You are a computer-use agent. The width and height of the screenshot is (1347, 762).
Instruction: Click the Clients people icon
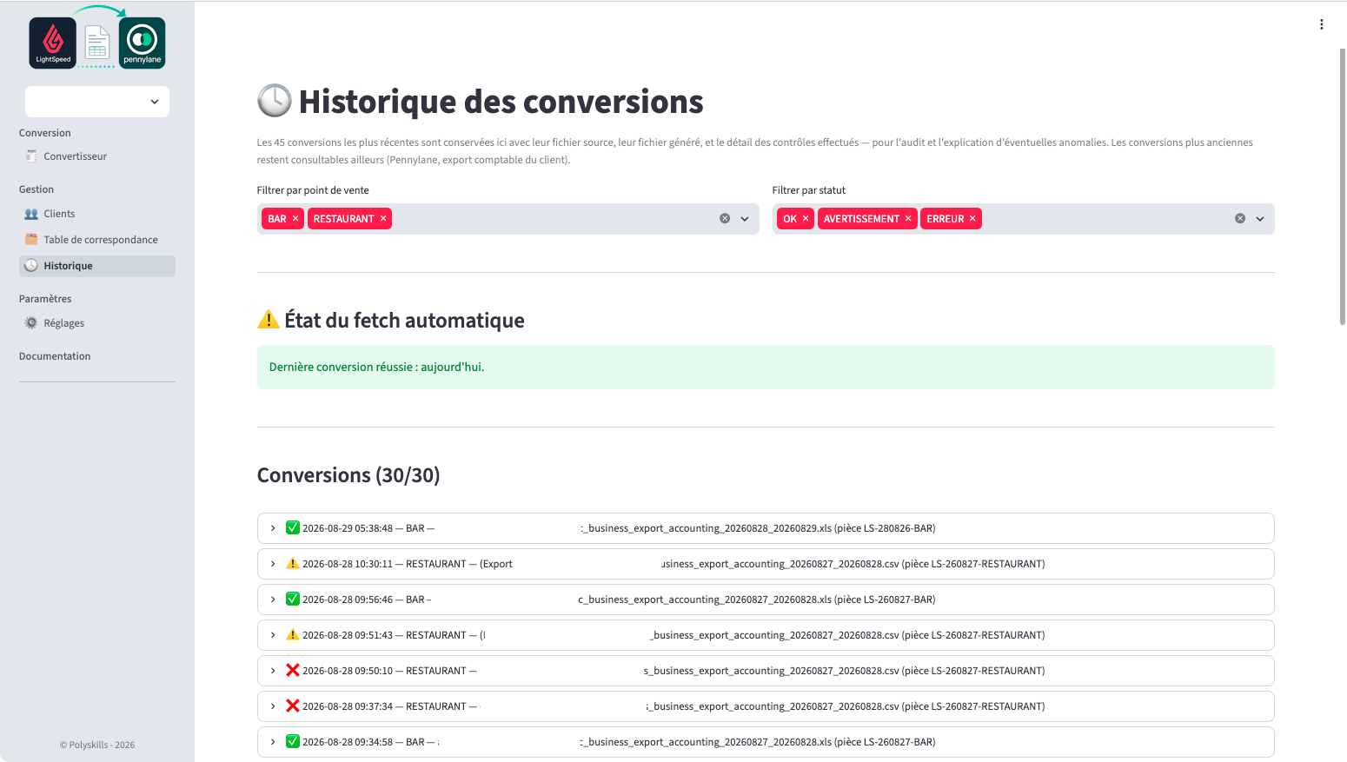tap(31, 214)
